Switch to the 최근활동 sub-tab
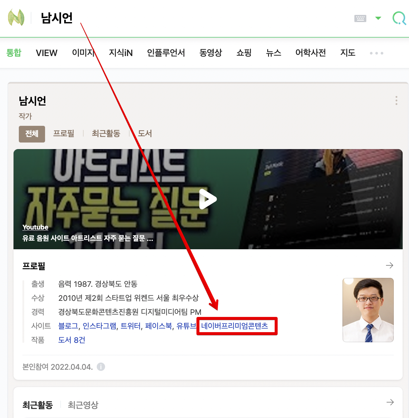 106,133
